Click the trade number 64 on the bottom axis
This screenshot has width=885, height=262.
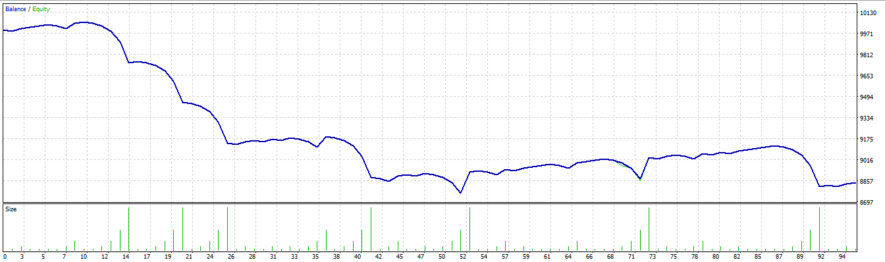click(x=569, y=256)
